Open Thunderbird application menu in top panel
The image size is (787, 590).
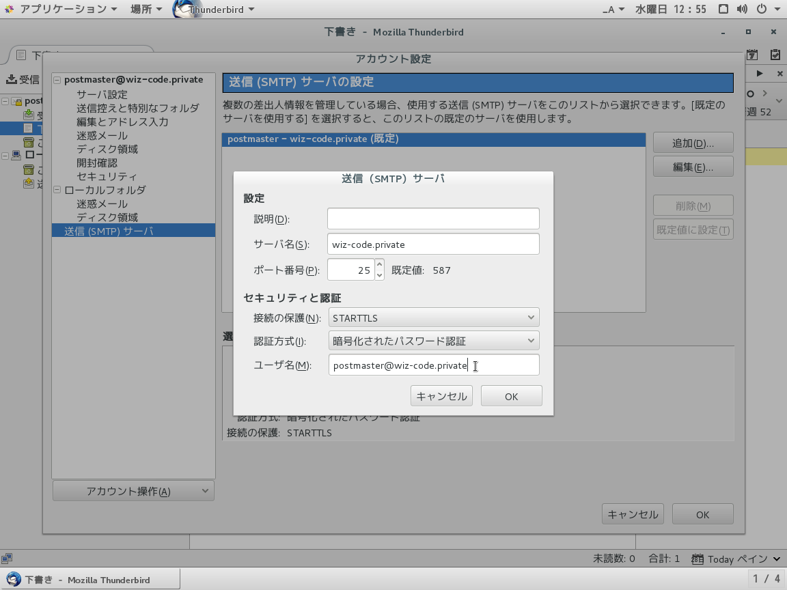pyautogui.click(x=214, y=9)
